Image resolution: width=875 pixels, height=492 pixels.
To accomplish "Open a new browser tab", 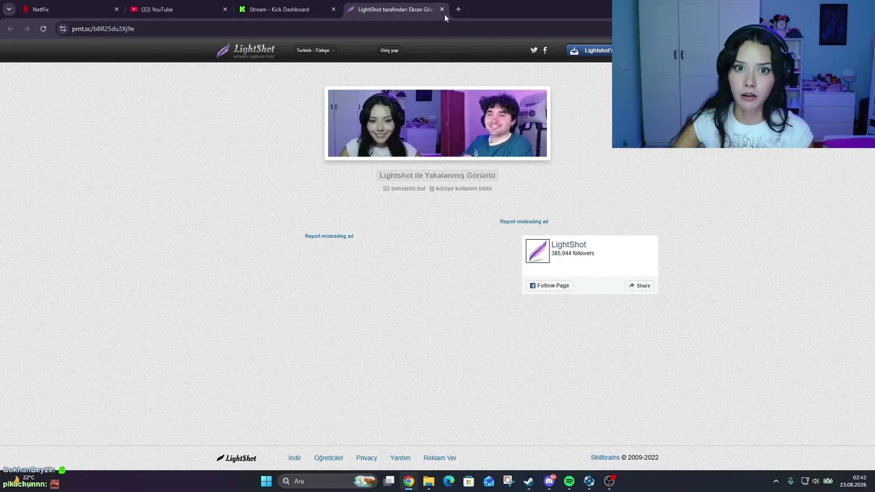I will pyautogui.click(x=458, y=10).
